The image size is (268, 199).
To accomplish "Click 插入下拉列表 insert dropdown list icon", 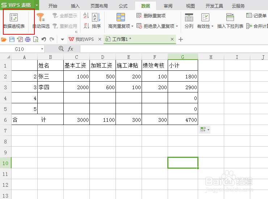I will pyautogui.click(x=230, y=17).
